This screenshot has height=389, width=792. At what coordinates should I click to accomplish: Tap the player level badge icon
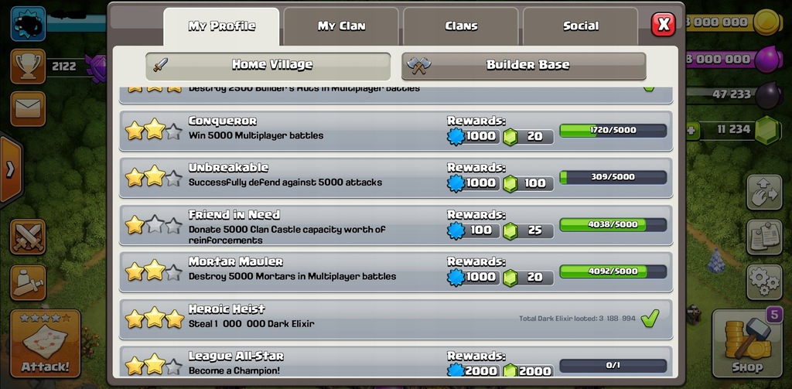tap(28, 24)
